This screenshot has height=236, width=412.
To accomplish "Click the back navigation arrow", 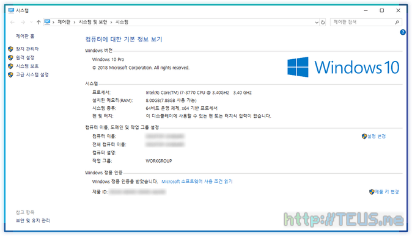I will pyautogui.click(x=12, y=23).
